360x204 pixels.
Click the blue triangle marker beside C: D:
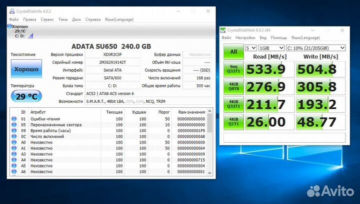[x=31, y=36]
